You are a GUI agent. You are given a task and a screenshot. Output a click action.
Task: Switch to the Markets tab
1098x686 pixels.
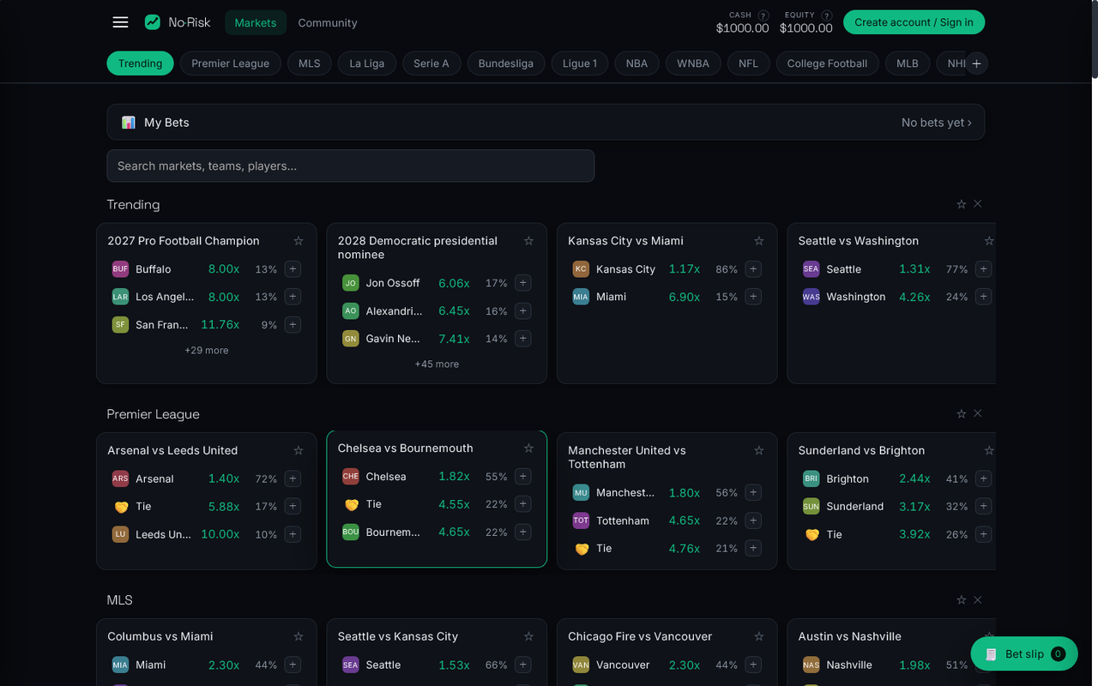pos(256,22)
